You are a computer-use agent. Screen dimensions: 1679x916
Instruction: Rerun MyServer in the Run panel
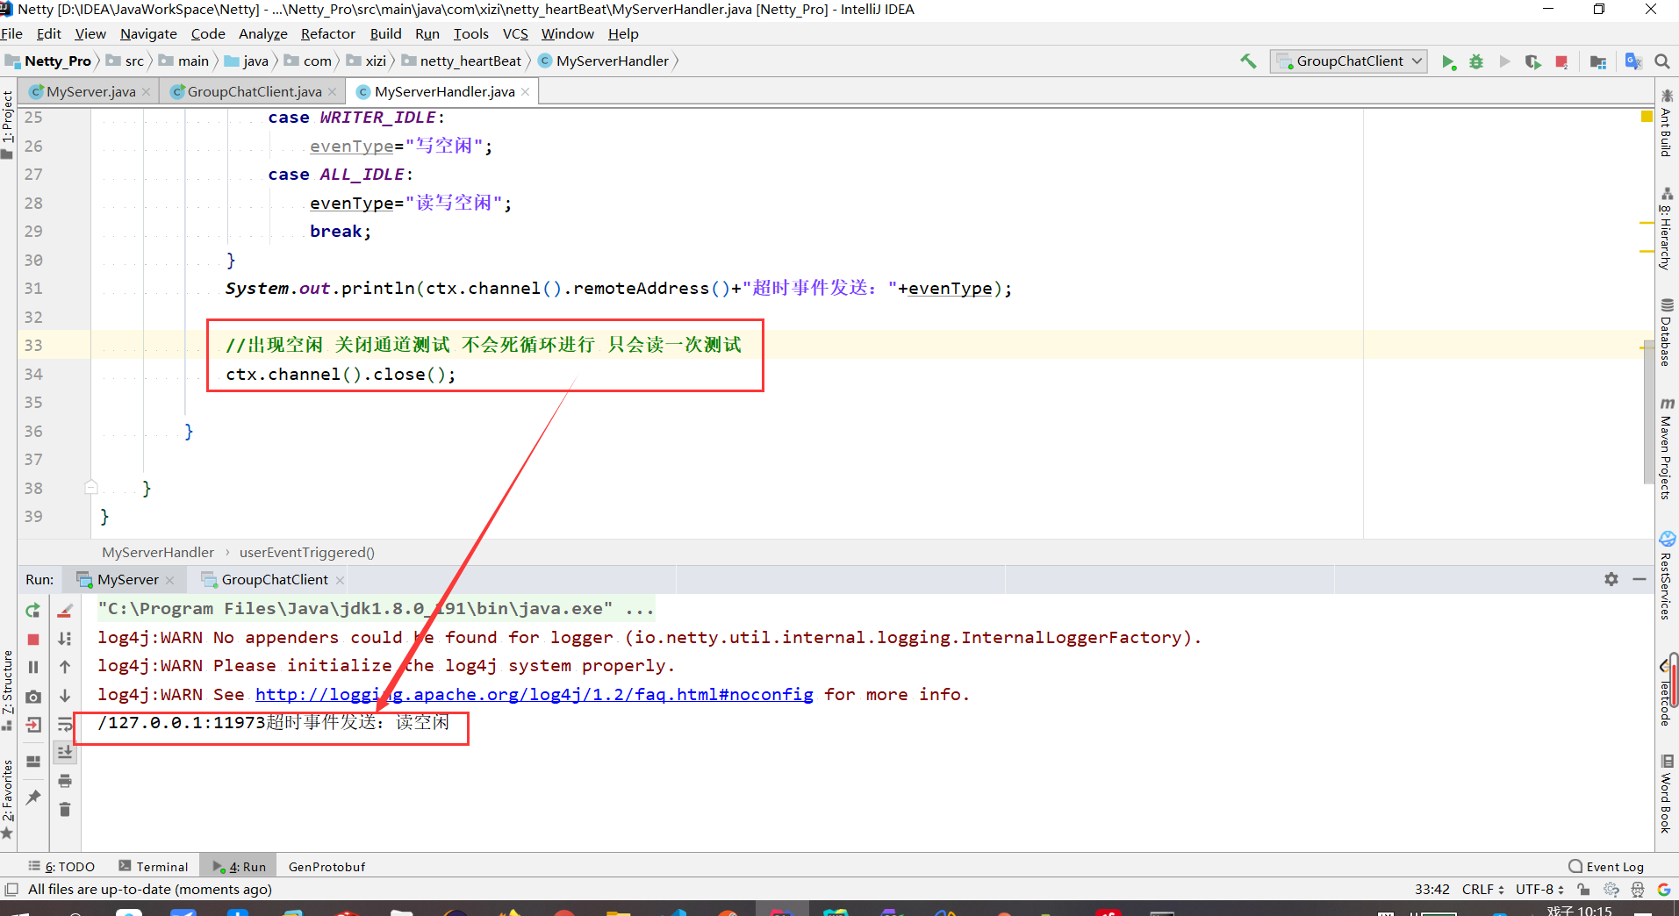[33, 610]
